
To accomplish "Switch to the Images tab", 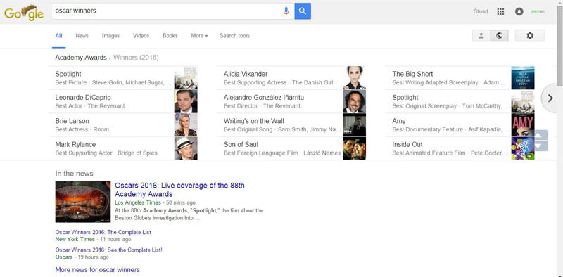I will [x=110, y=36].
